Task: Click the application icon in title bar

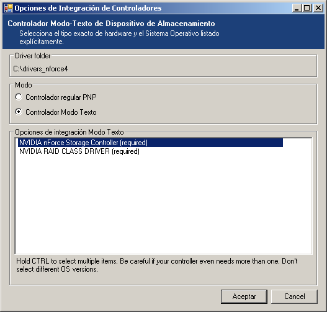Action: [9, 8]
